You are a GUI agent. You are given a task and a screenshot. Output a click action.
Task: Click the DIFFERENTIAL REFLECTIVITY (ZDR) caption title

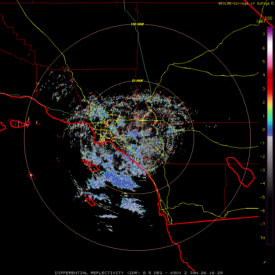(98, 273)
